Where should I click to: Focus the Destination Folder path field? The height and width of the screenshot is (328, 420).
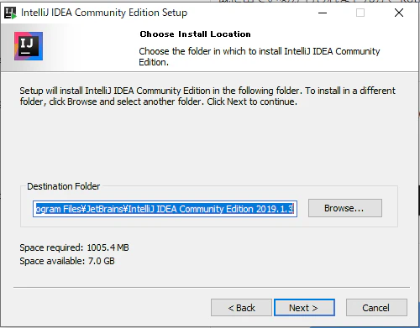165,209
